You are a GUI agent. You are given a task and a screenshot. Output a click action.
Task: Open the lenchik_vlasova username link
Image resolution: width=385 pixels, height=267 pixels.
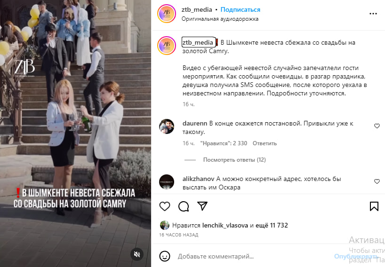pyautogui.click(x=225, y=225)
